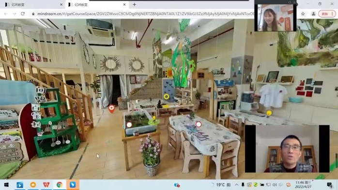Viewport: 338px width, 190px height.
Task: Open the WPS Office taskbar icon
Action: click(46, 185)
